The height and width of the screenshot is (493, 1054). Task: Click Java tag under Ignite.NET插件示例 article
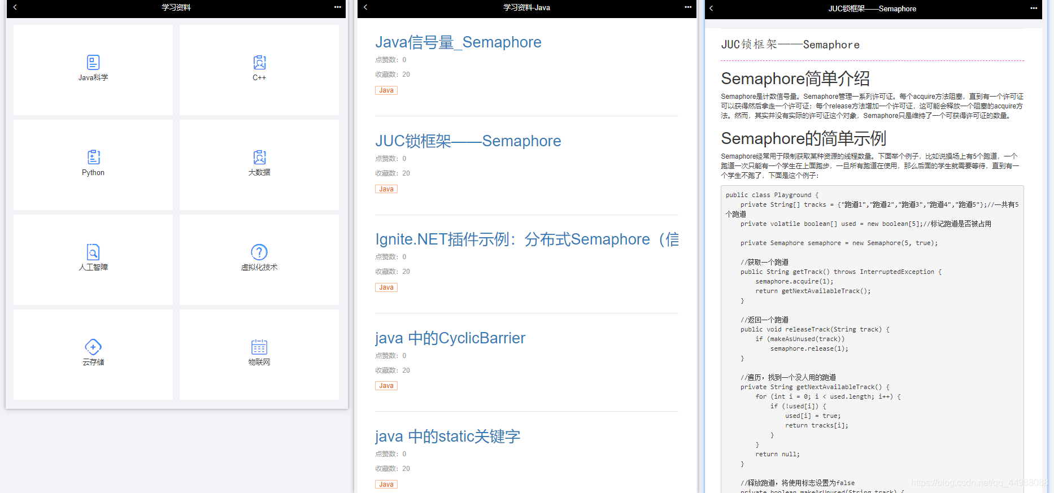click(x=386, y=287)
